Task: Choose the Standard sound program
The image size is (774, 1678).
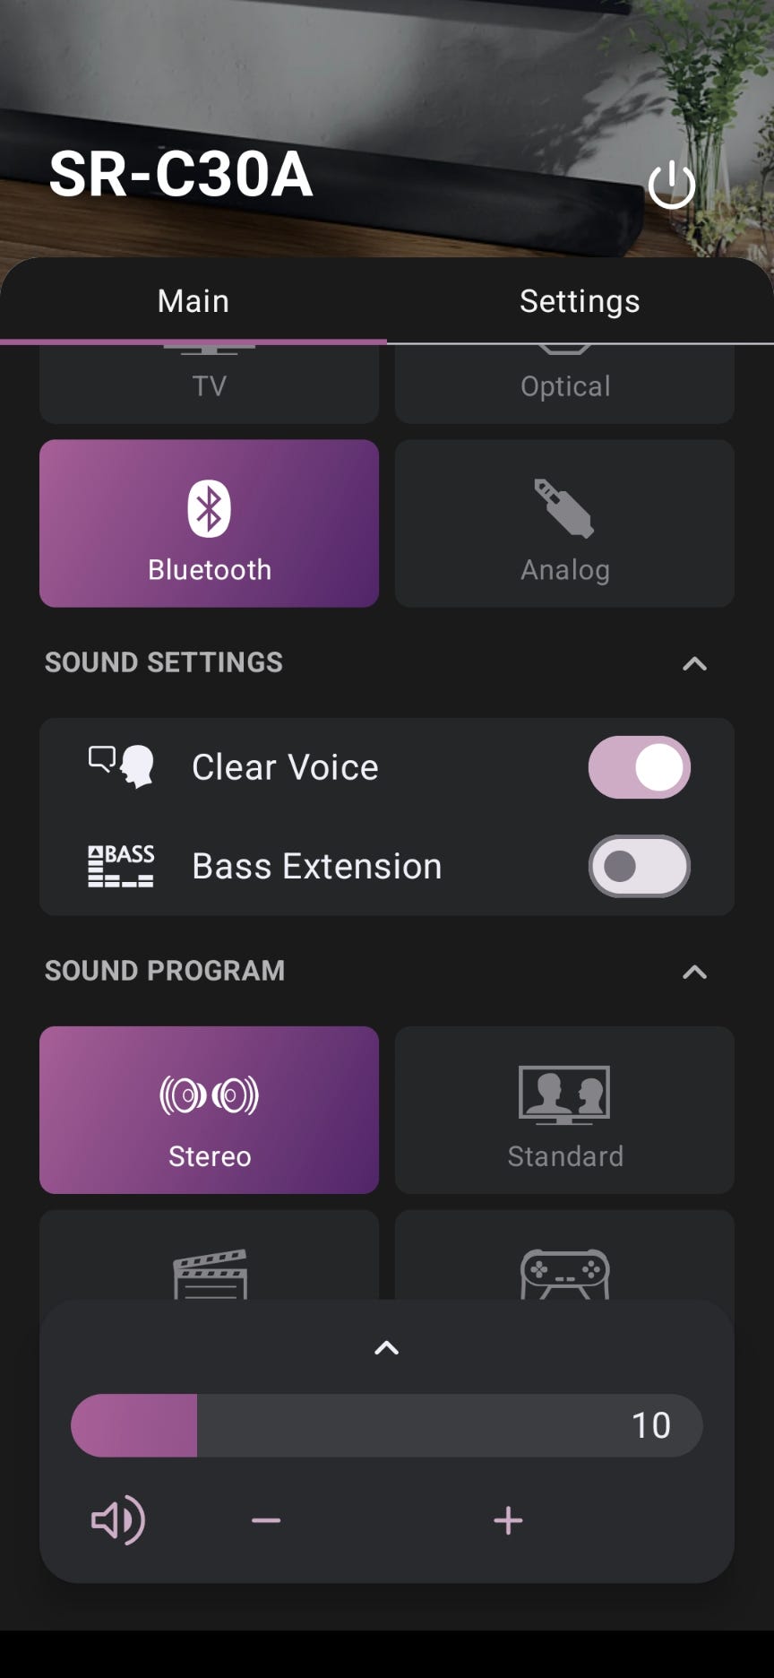Action: [x=564, y=1110]
